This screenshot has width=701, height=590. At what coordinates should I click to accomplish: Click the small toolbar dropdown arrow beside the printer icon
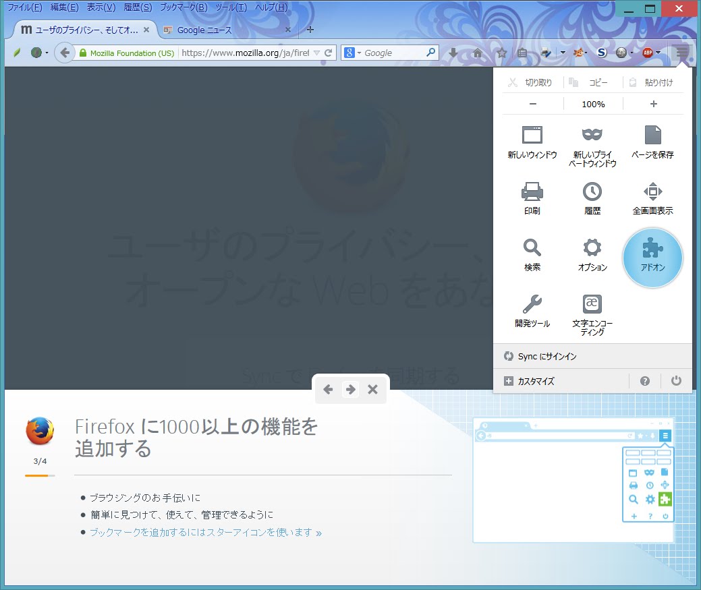tap(563, 53)
